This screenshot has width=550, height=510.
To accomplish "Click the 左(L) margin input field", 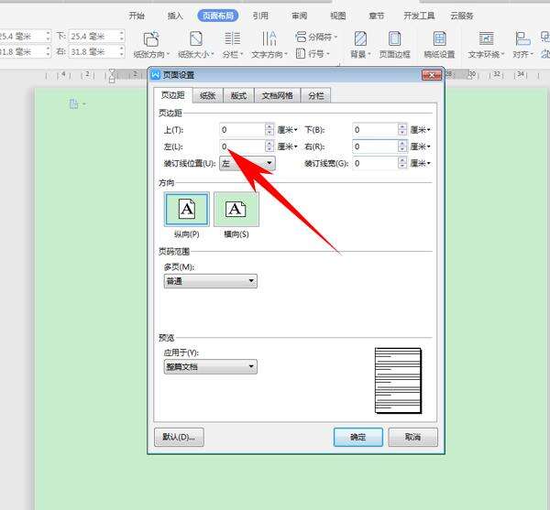I will pos(241,146).
